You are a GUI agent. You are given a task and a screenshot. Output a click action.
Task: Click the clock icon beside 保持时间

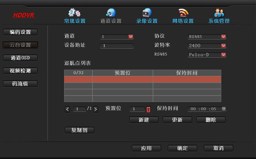[224, 109]
